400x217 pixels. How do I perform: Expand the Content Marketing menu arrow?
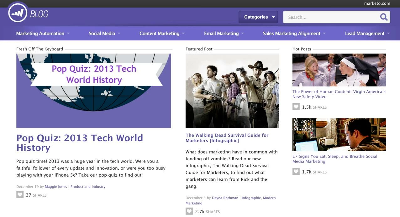tap(183, 34)
